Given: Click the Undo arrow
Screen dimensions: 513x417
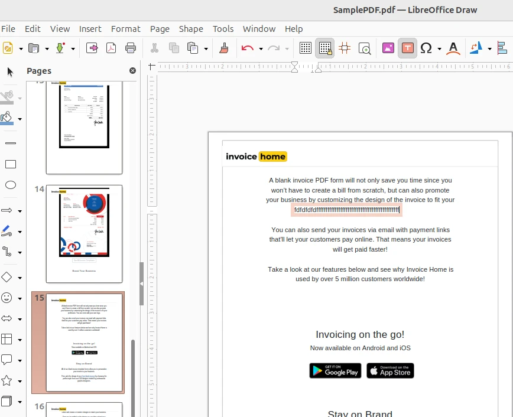Looking at the screenshot, I should [248, 48].
